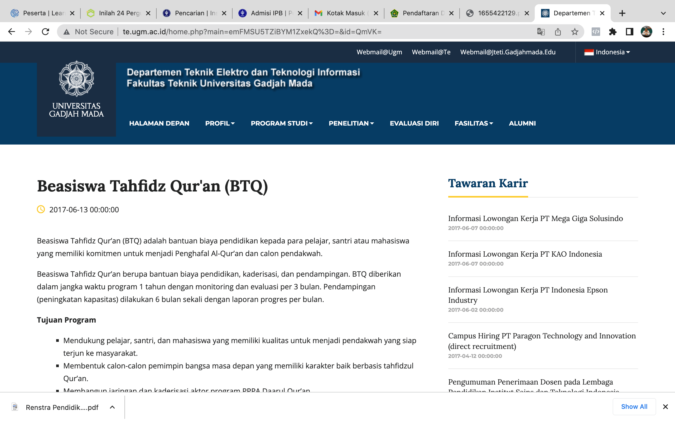
Task: Click the 2017-06-13 00:00:00 article date
Action: point(84,210)
